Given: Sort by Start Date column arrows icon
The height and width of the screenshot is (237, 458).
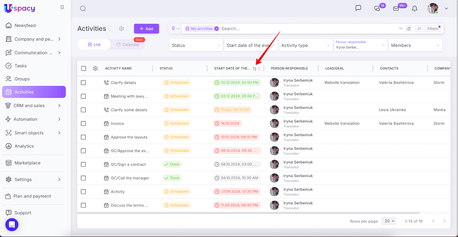Looking at the screenshot, I should pos(254,69).
